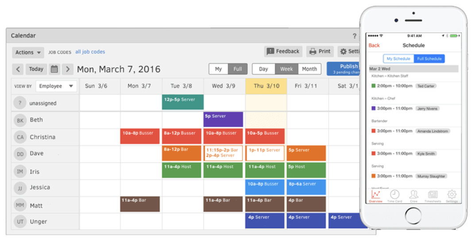
Task: Click the Print button
Action: [320, 51]
